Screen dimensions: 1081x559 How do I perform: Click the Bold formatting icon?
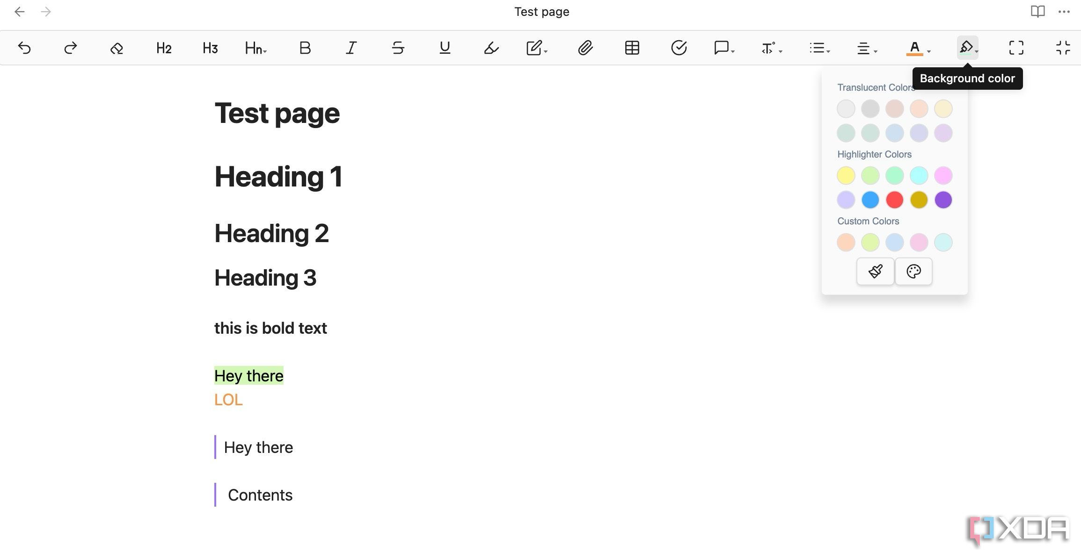coord(305,47)
